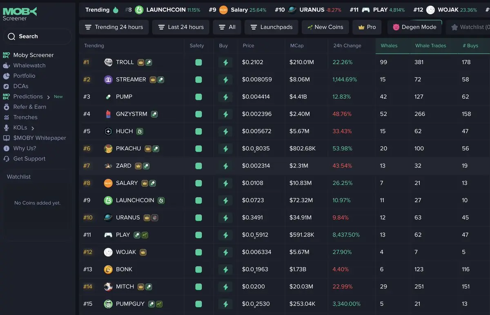Screen dimensions: 490x315
Task: Select the Pro crown filter
Action: click(367, 27)
